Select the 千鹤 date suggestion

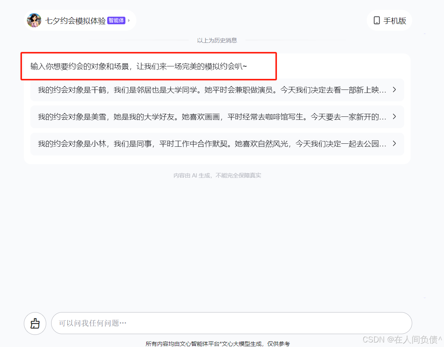pos(217,90)
